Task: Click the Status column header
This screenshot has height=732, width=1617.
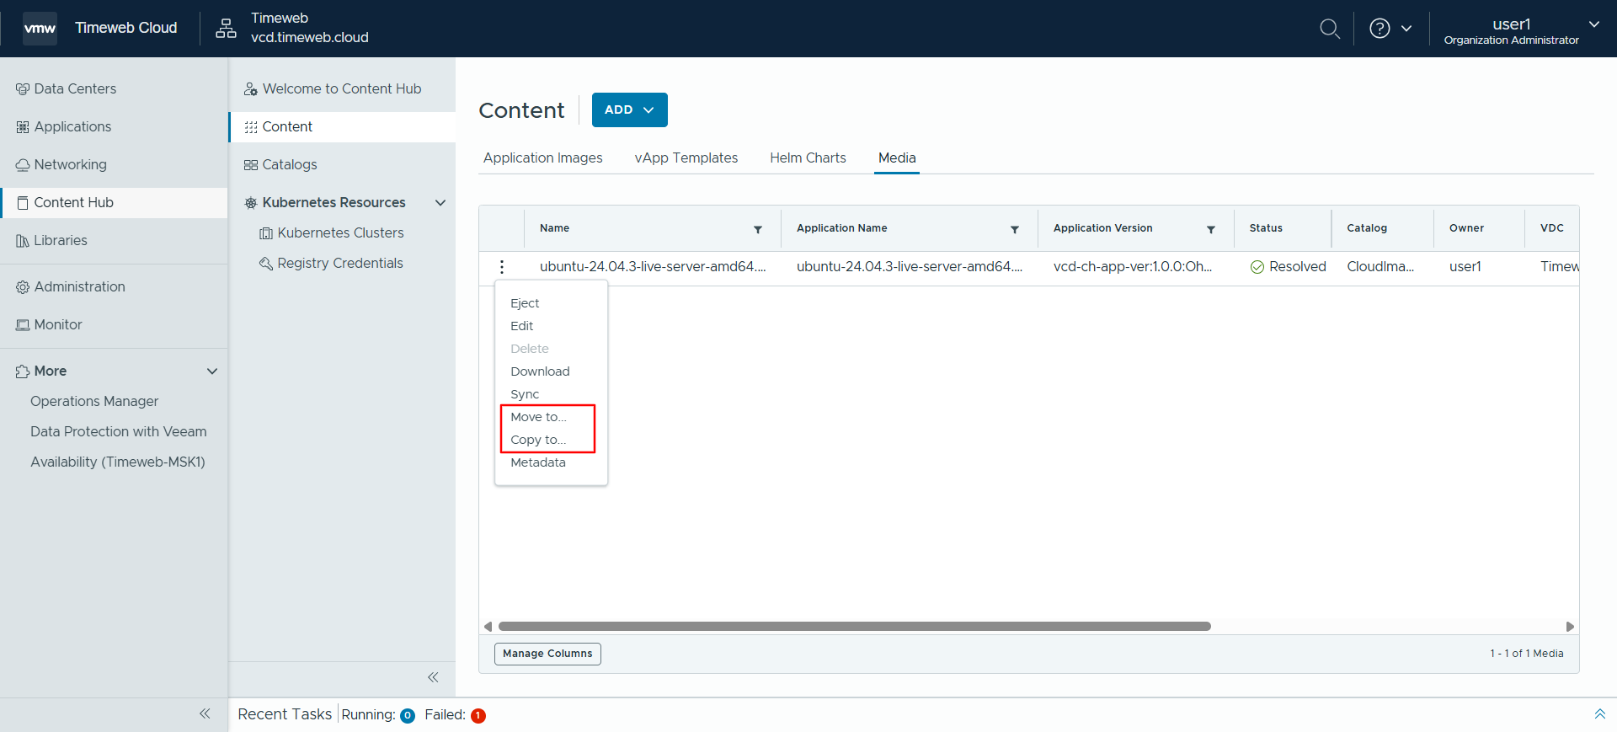Action: [x=1266, y=228]
